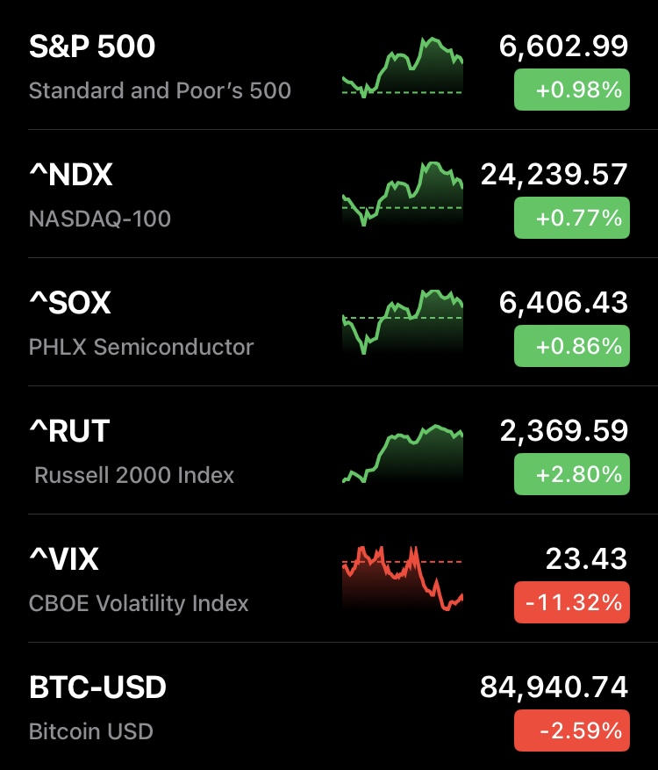This screenshot has width=658, height=770.
Task: Open the red ^VIX sparkline chart
Action: (403, 578)
